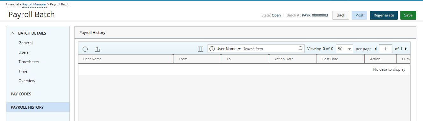Sort by the Action Date column header
Screen dimensions: 423x121
point(284,59)
